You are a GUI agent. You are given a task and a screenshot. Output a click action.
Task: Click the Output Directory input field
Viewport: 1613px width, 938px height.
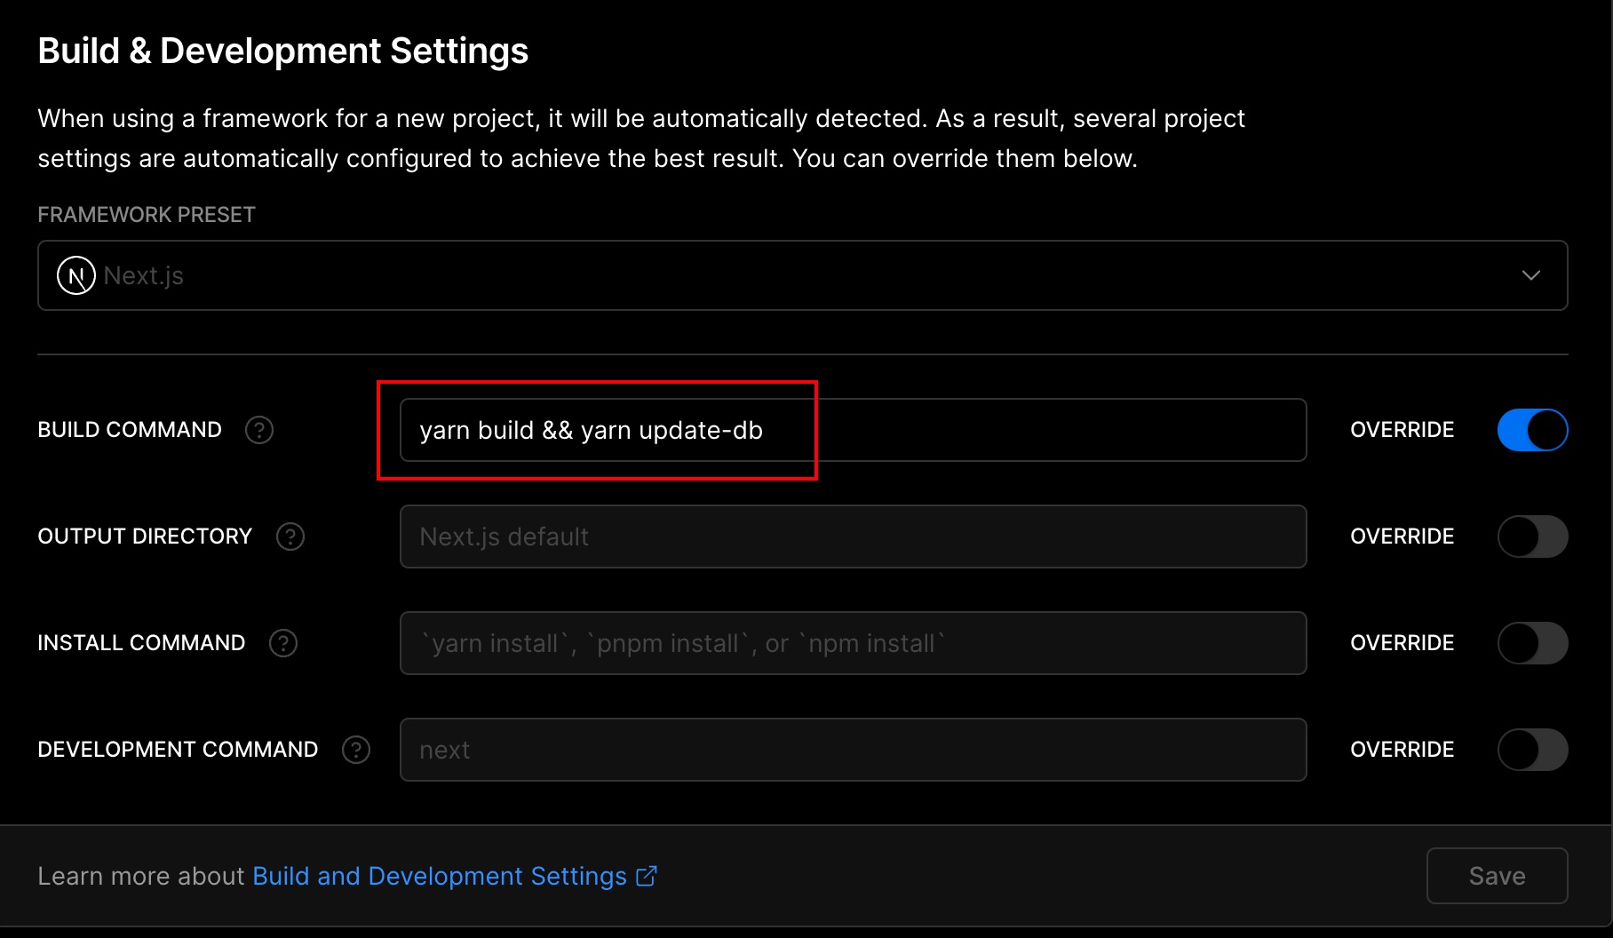click(853, 537)
